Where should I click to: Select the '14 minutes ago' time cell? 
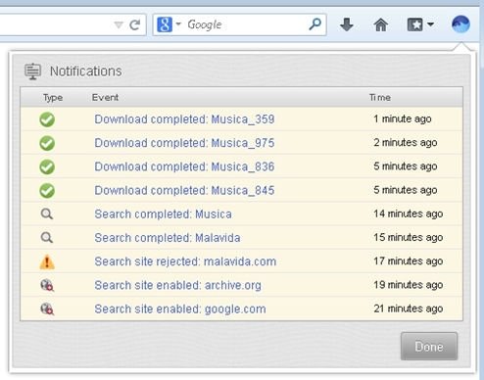(x=409, y=214)
